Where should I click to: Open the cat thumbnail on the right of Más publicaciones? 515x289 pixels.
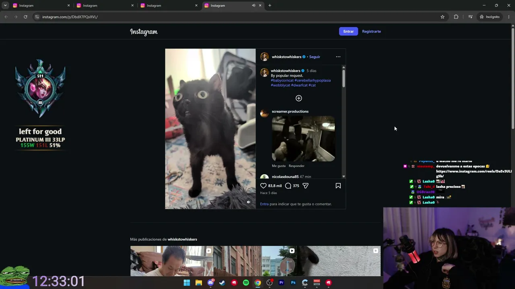click(x=339, y=261)
